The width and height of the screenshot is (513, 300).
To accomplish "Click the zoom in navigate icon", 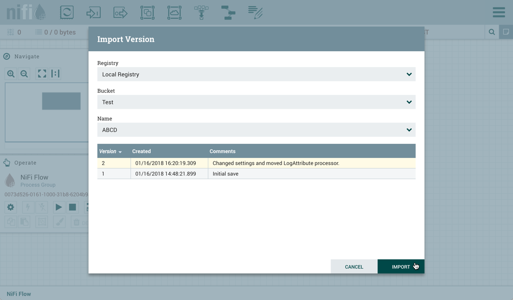I will [11, 74].
